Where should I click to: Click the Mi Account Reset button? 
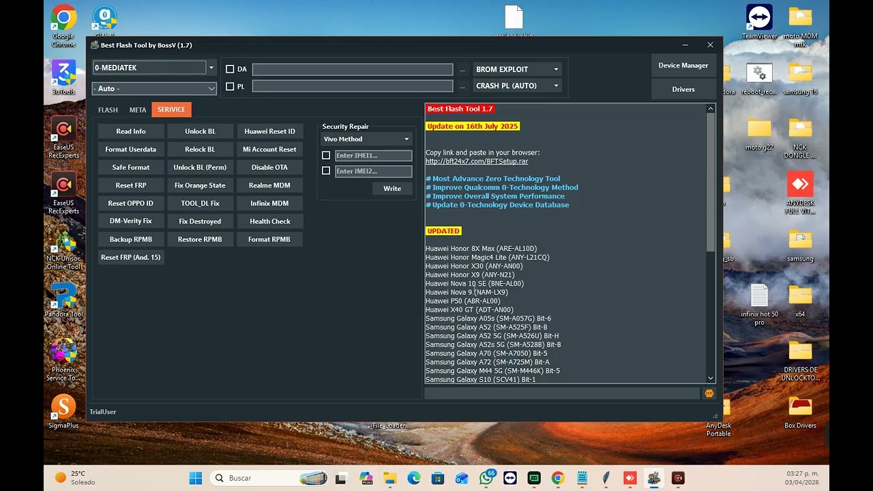(x=270, y=149)
